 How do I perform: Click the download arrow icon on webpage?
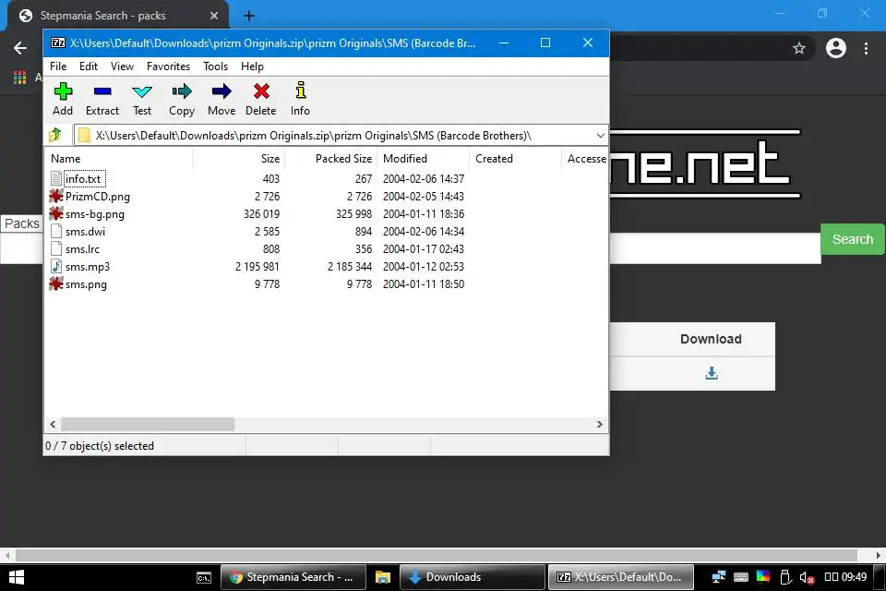point(712,373)
